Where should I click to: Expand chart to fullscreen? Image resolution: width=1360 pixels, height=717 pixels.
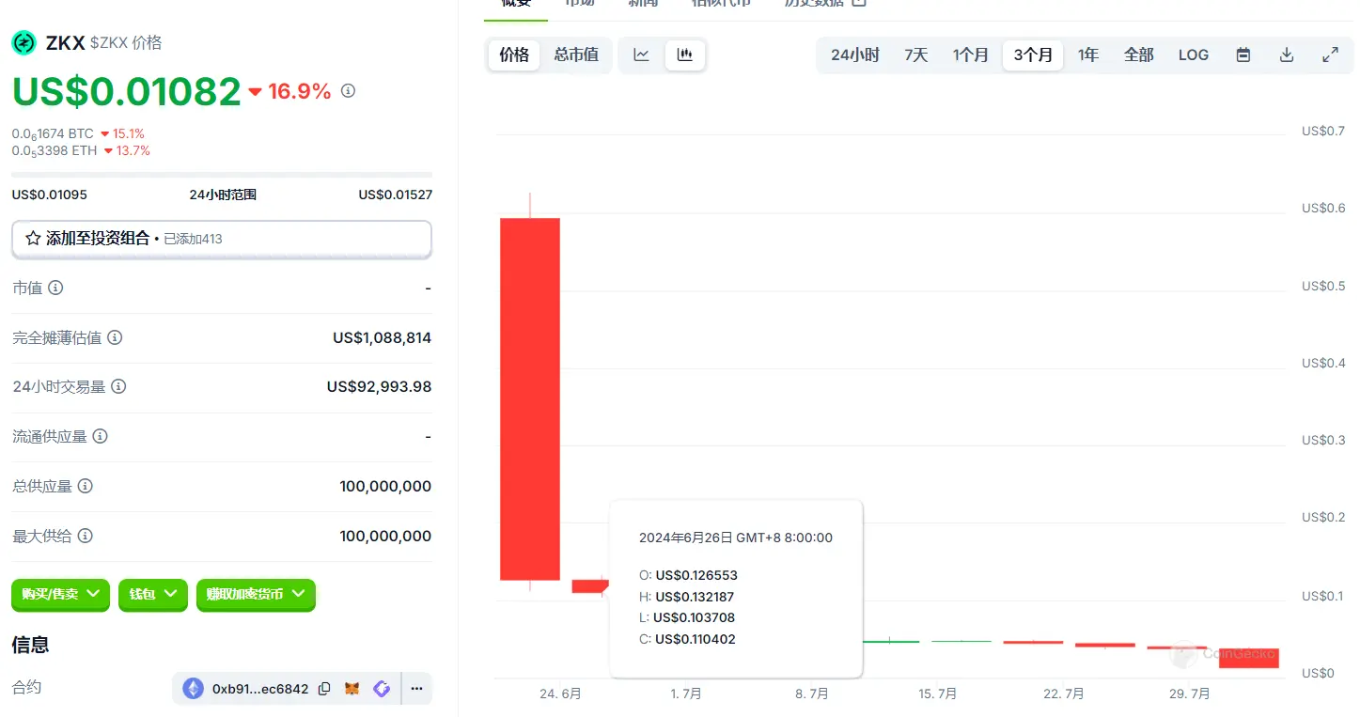1330,55
